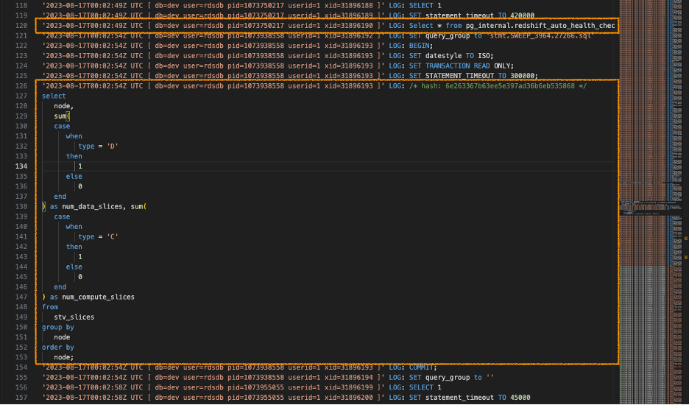Click the type = 'D' condition

[x=98, y=146]
